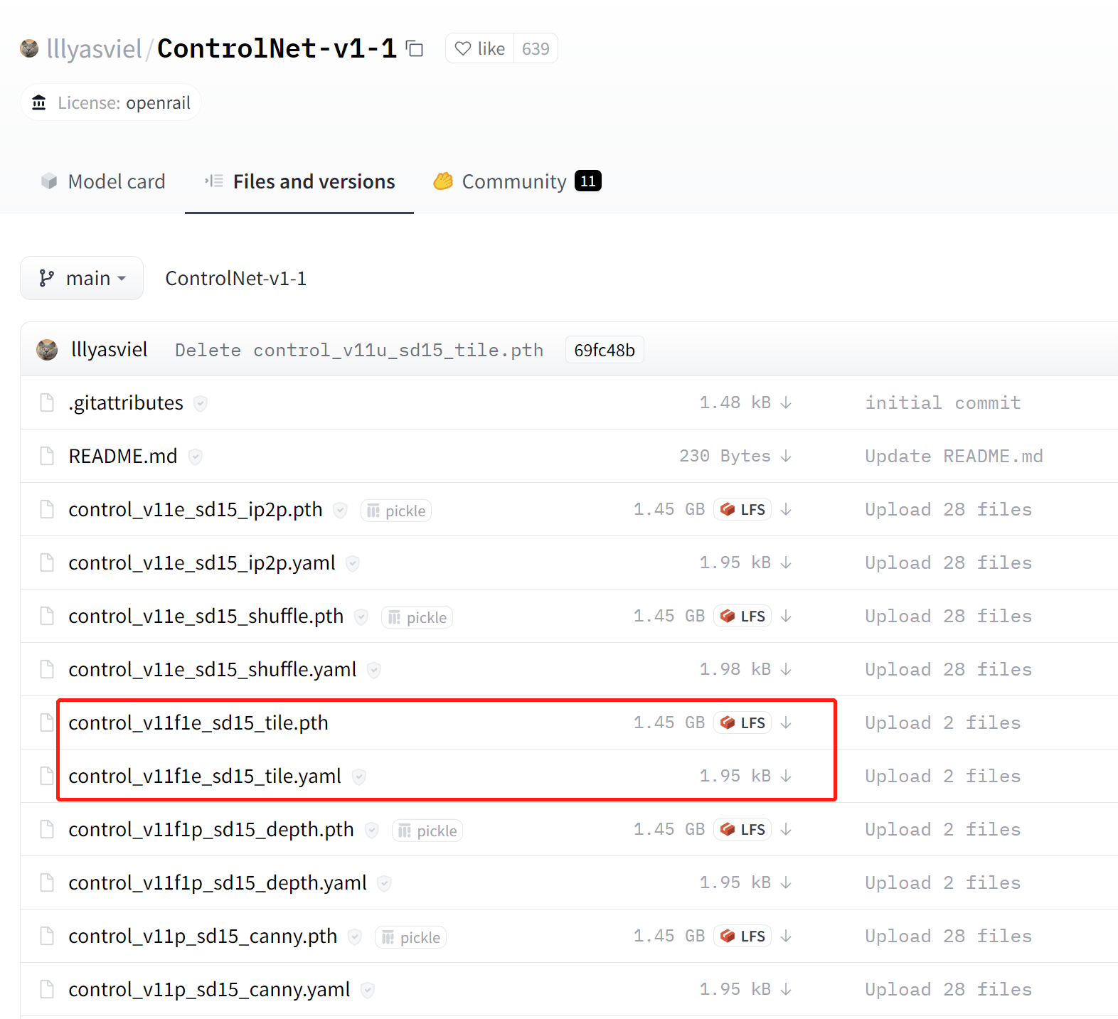Screen dimensions: 1118x1019
Task: Open the control_v11e_sd15_ip2p.pth file
Action: point(196,509)
